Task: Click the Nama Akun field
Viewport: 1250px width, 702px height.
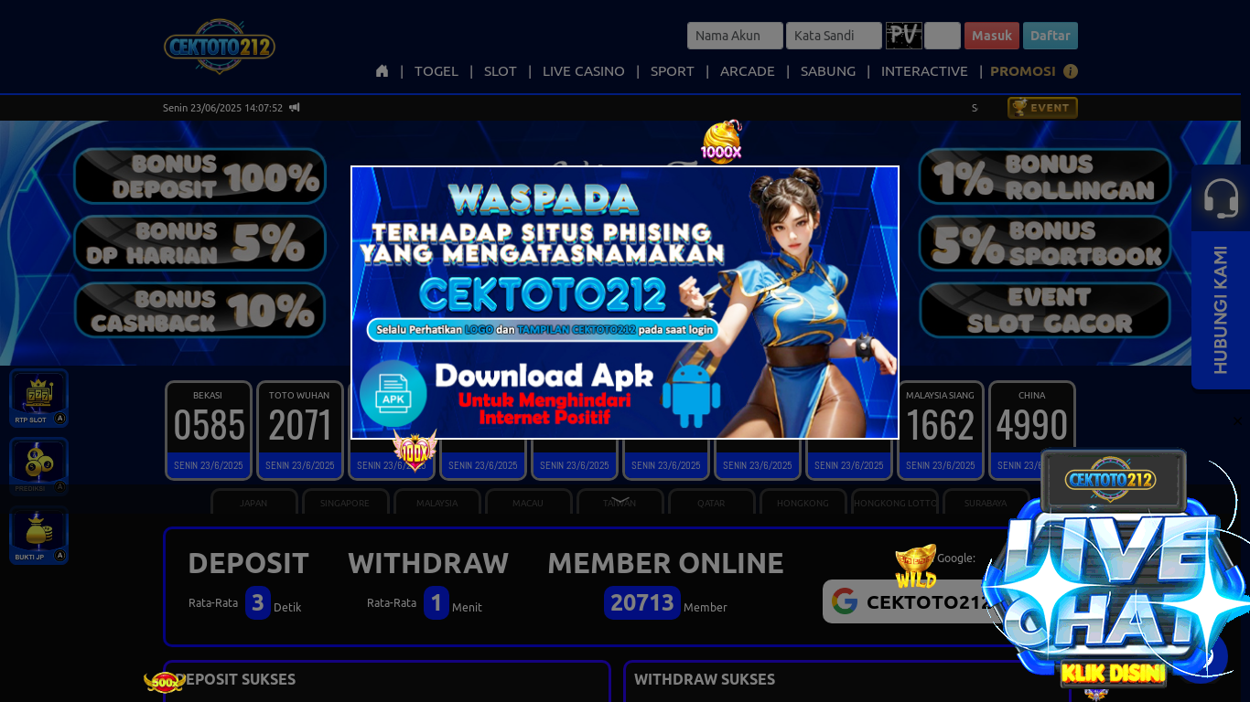Action: pos(735,36)
